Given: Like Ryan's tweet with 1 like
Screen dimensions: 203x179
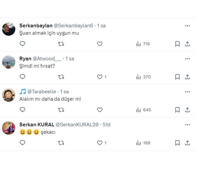Looking at the screenshot, I should (x=99, y=77).
